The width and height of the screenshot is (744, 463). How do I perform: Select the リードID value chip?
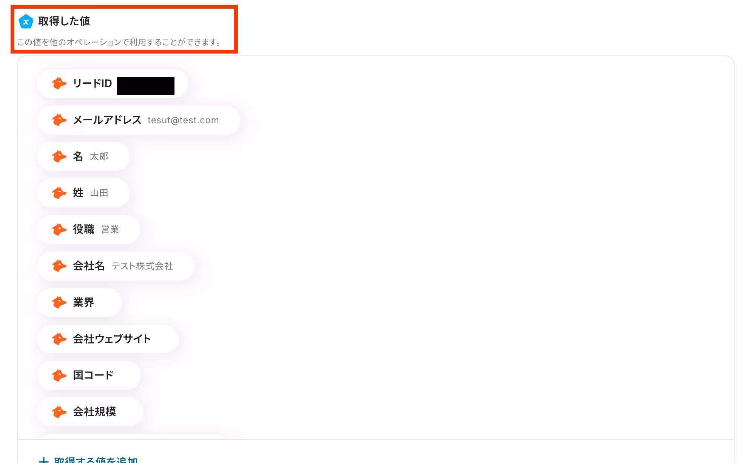point(113,83)
